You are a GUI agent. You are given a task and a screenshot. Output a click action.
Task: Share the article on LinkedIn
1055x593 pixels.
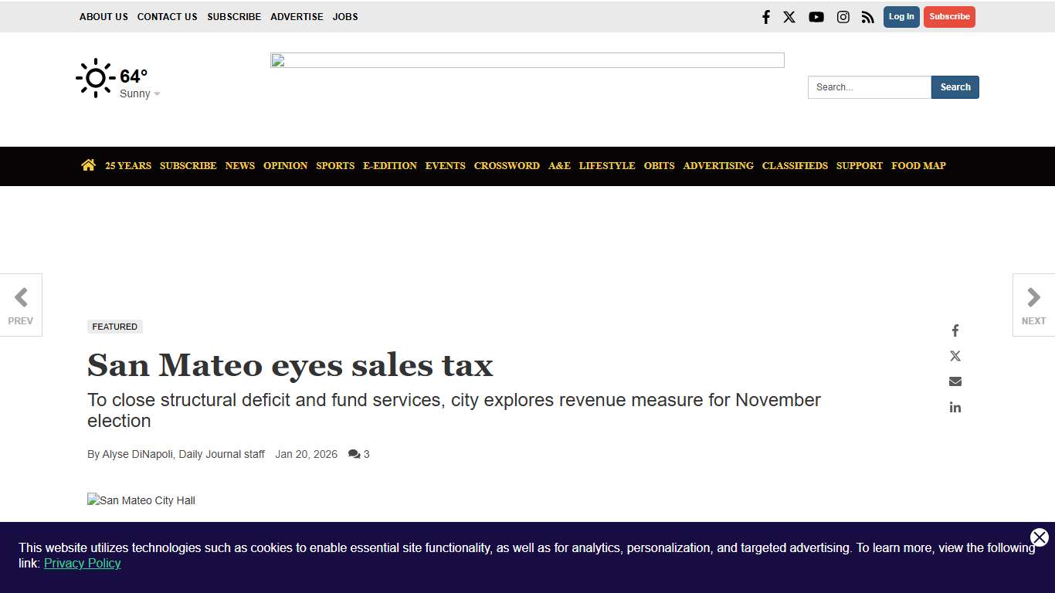click(955, 407)
